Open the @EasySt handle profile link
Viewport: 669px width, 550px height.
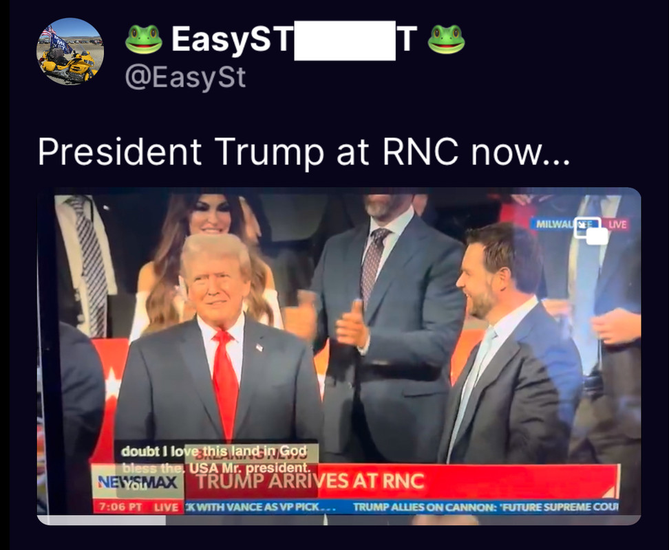186,78
